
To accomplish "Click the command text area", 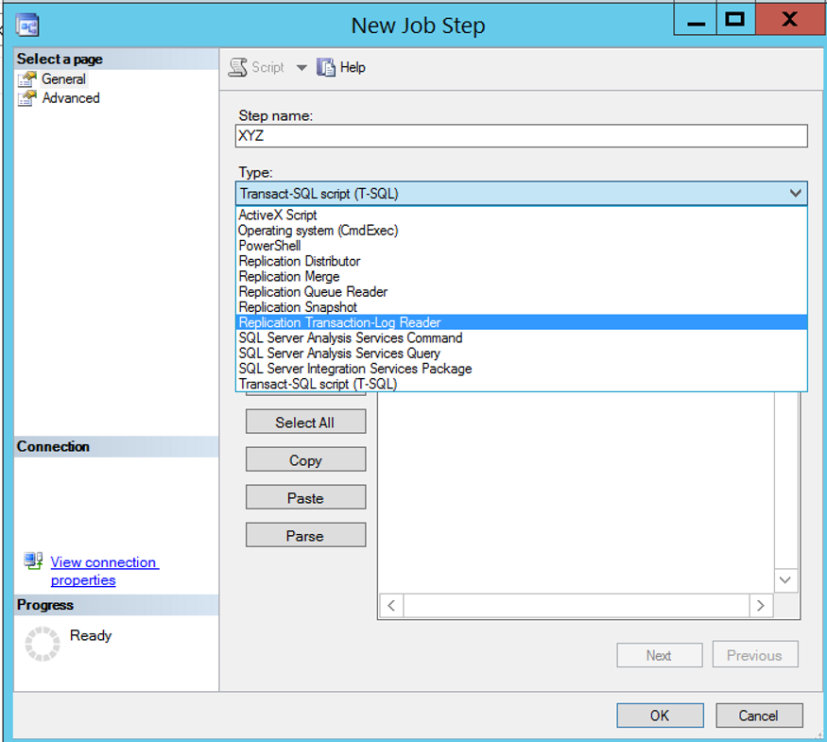I will [576, 492].
